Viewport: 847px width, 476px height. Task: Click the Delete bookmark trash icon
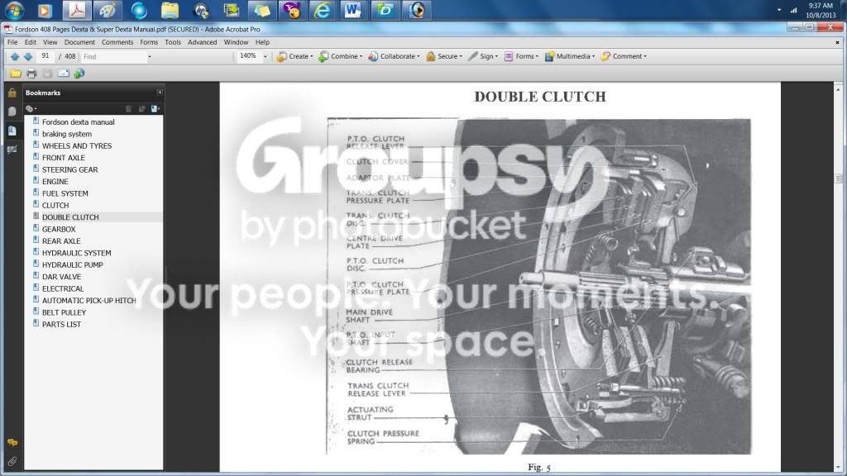pyautogui.click(x=128, y=109)
